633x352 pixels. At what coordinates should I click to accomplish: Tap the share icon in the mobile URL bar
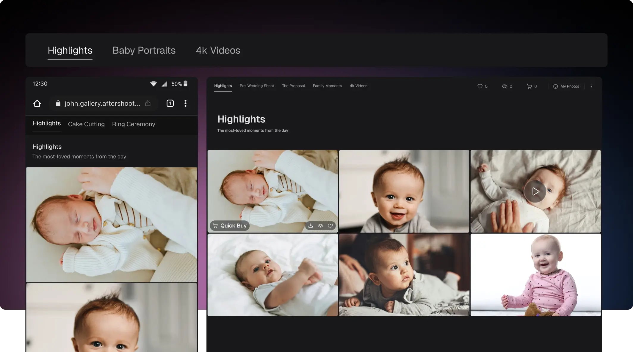click(x=148, y=103)
